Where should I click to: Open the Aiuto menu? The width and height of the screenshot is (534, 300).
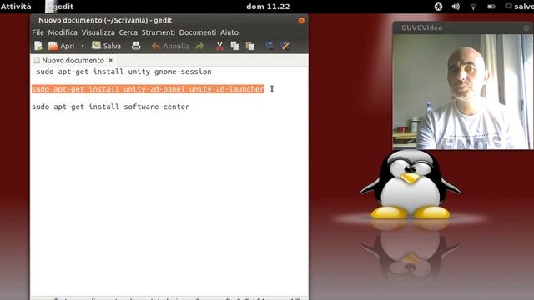(x=229, y=32)
